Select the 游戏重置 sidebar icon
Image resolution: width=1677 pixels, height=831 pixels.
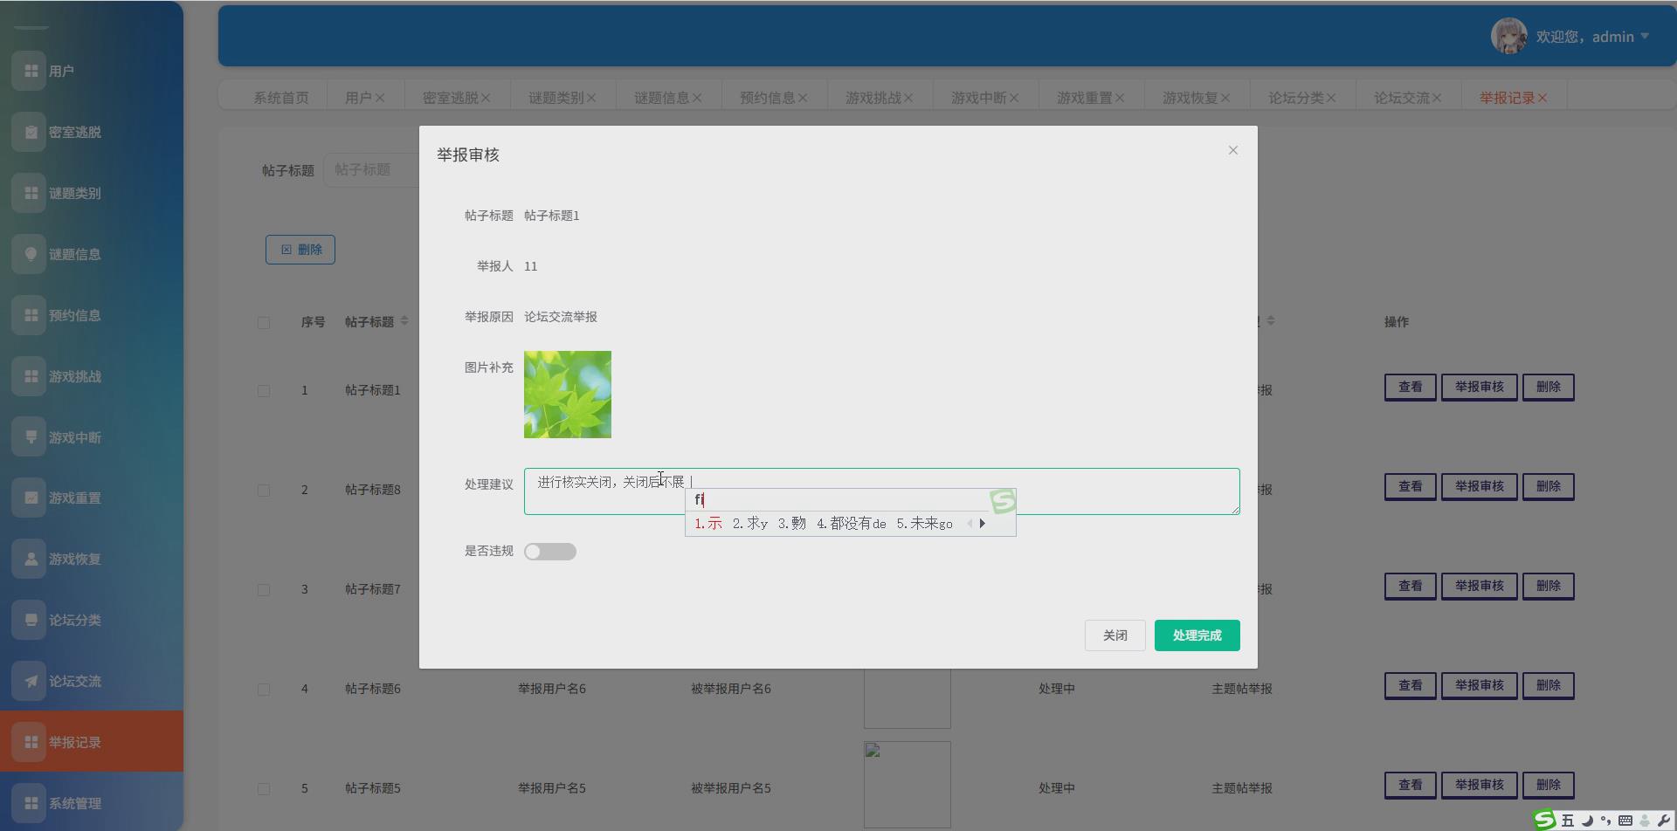[x=29, y=498]
